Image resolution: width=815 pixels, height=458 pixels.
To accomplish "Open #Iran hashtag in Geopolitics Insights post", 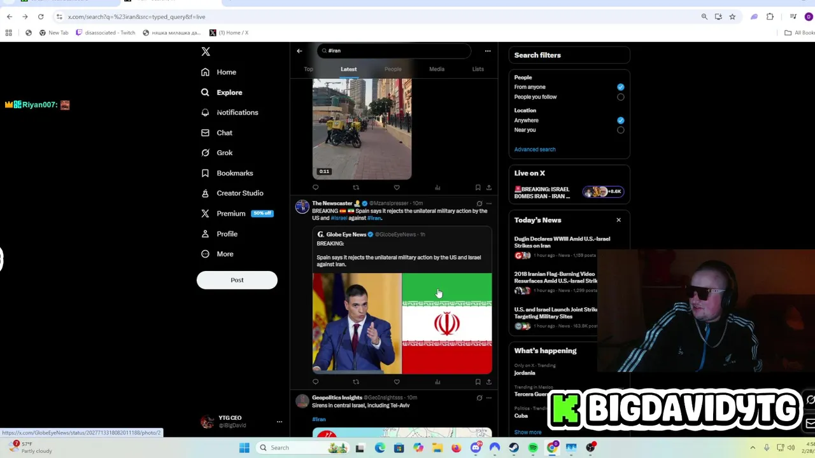I will point(319,420).
